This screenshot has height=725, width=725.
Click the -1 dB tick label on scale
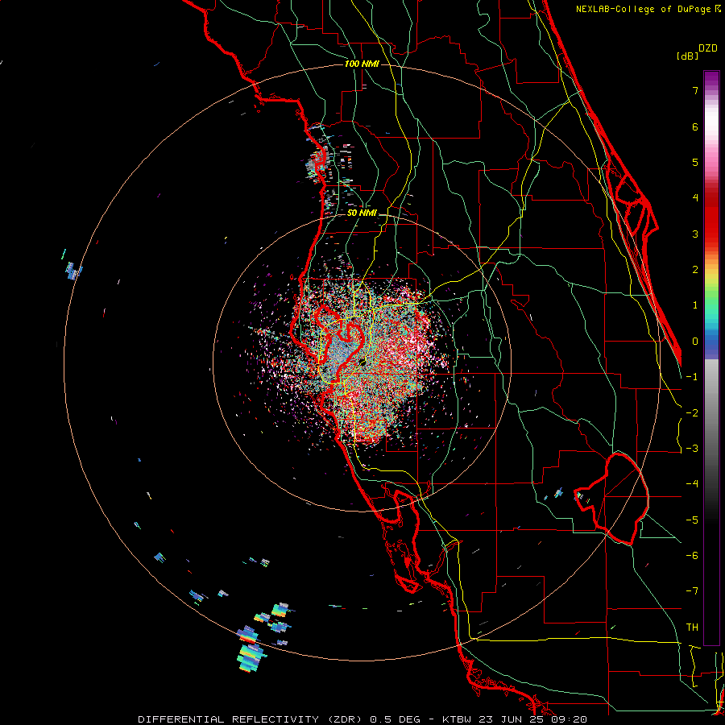point(692,377)
